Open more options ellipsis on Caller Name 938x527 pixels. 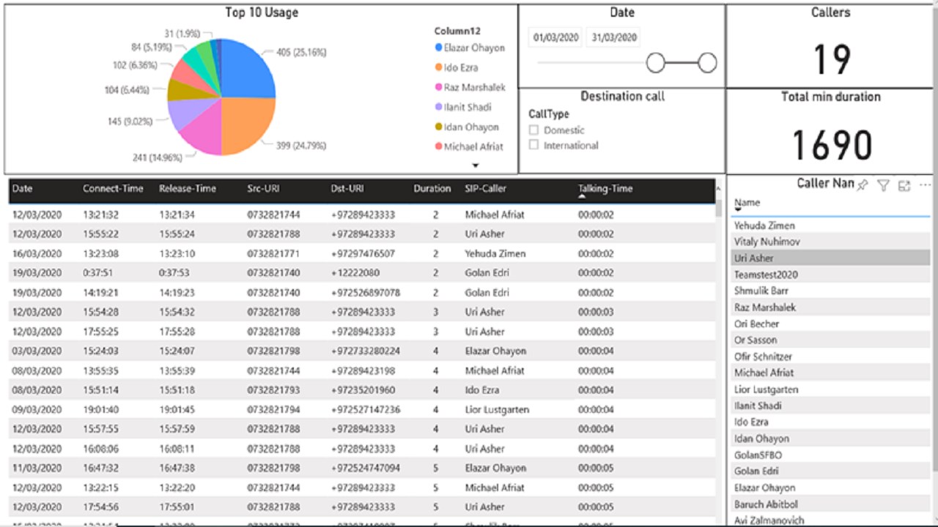(x=925, y=185)
